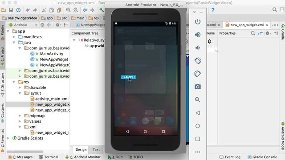Open the Gradle Console

pos(262,157)
